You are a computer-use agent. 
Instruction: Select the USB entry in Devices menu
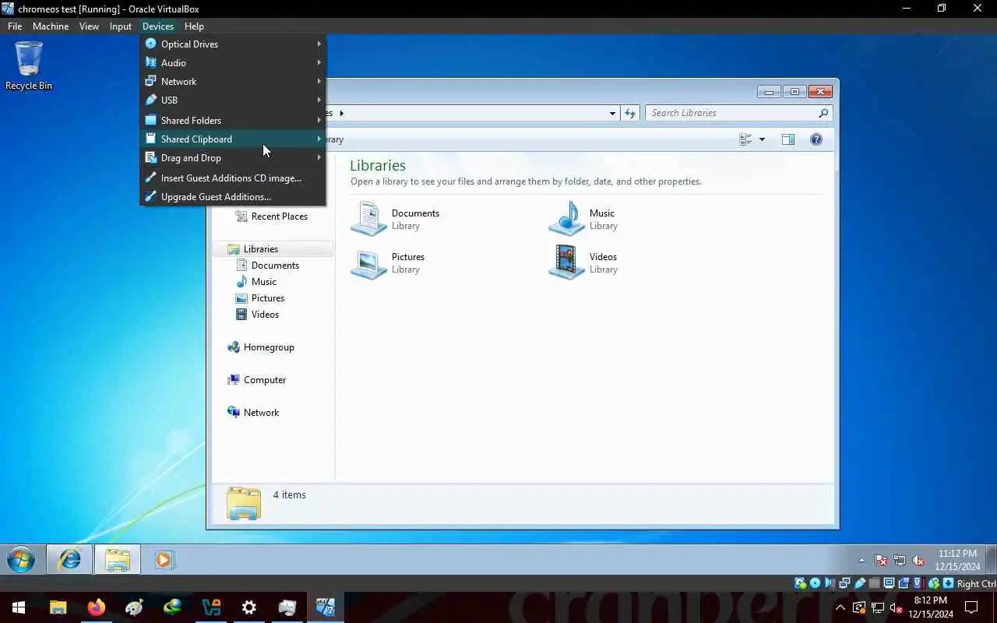[233, 100]
